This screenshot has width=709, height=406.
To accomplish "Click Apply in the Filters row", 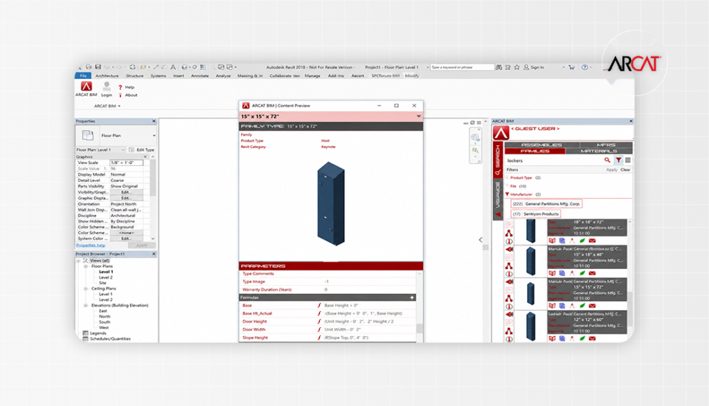I will (x=611, y=170).
